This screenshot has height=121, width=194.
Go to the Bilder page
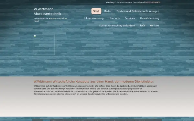(108, 11)
